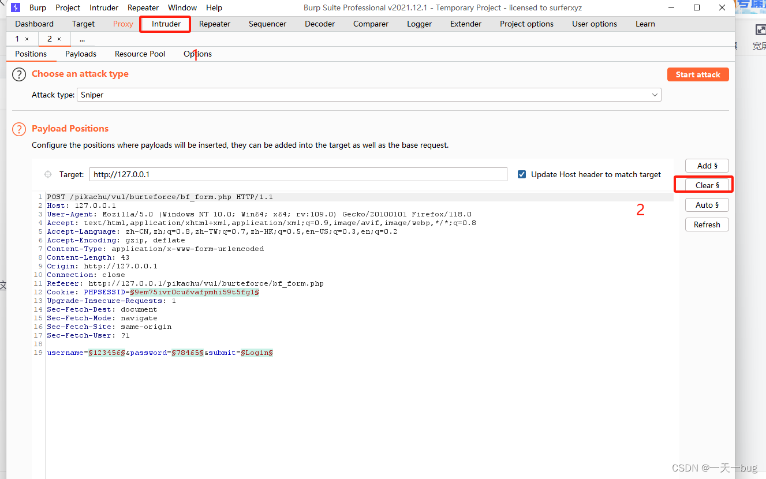Click the Clear § button
The image size is (766, 479).
pos(707,185)
